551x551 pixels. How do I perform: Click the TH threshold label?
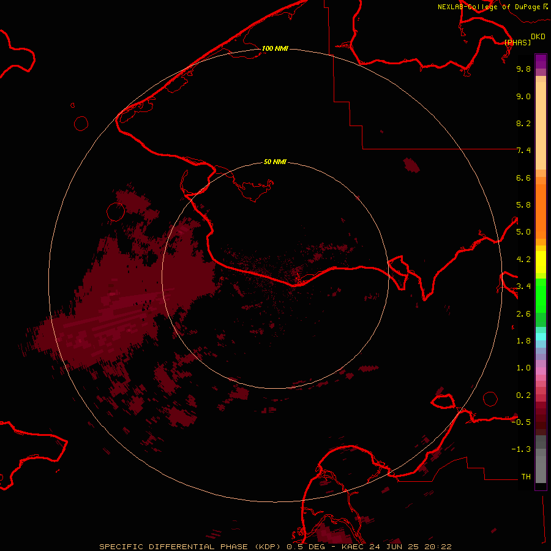coord(526,477)
